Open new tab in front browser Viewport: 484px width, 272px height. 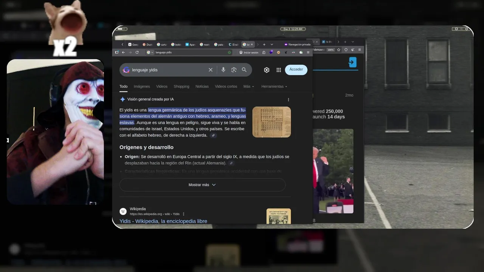click(x=264, y=45)
